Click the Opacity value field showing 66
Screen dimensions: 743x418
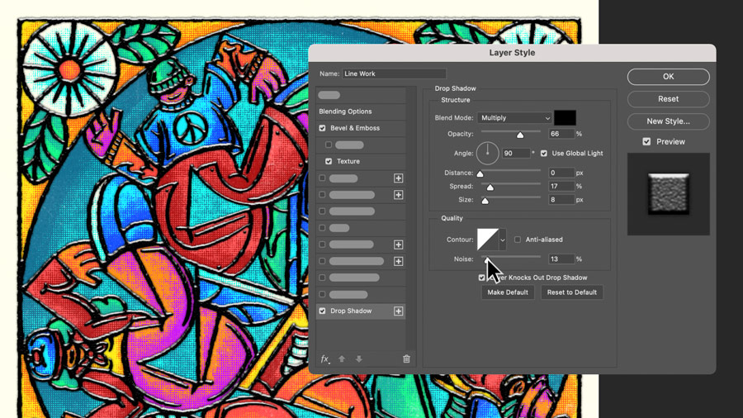pos(561,134)
